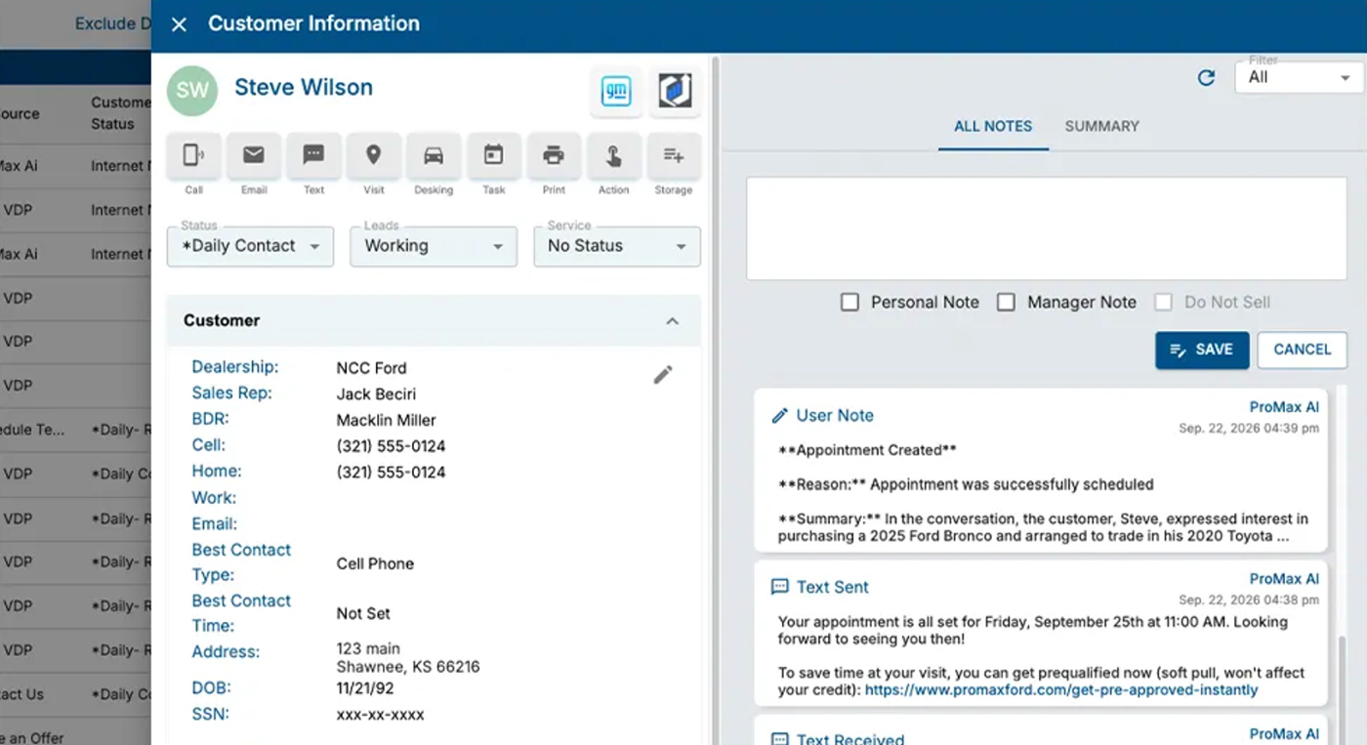Create a Task with the calendar icon
Image resolution: width=1367 pixels, height=745 pixels.
click(494, 155)
